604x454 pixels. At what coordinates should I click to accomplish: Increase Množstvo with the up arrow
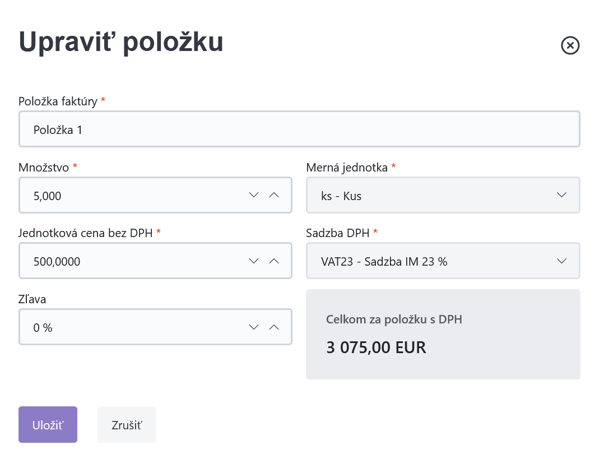tap(274, 195)
